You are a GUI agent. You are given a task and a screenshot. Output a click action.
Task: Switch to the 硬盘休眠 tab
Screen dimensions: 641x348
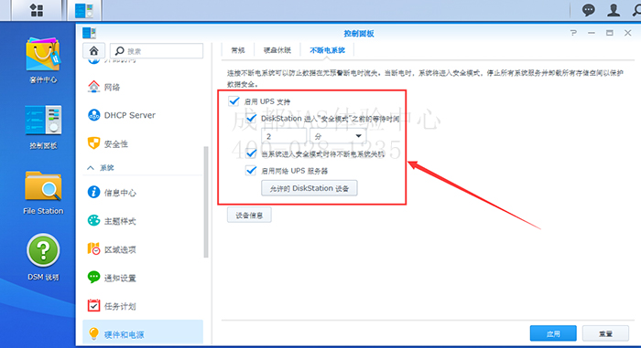277,50
